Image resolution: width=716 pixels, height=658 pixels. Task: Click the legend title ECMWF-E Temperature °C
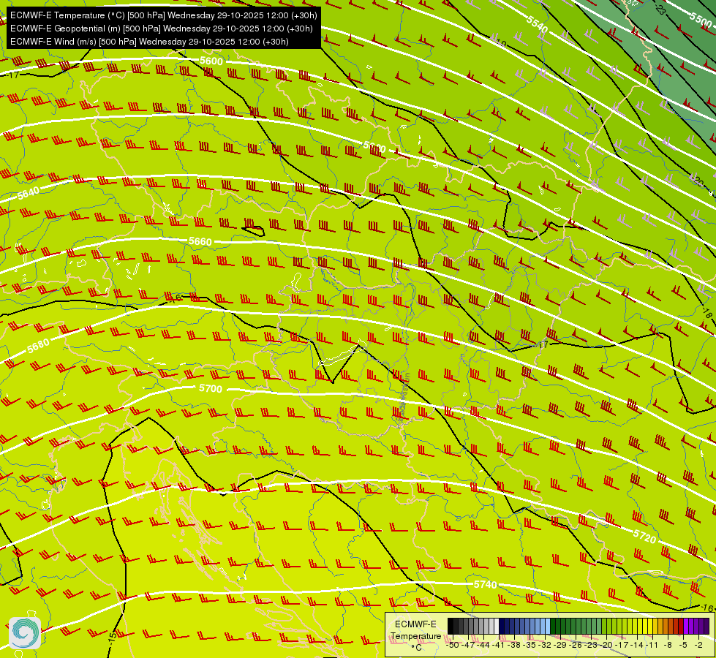[415, 635]
